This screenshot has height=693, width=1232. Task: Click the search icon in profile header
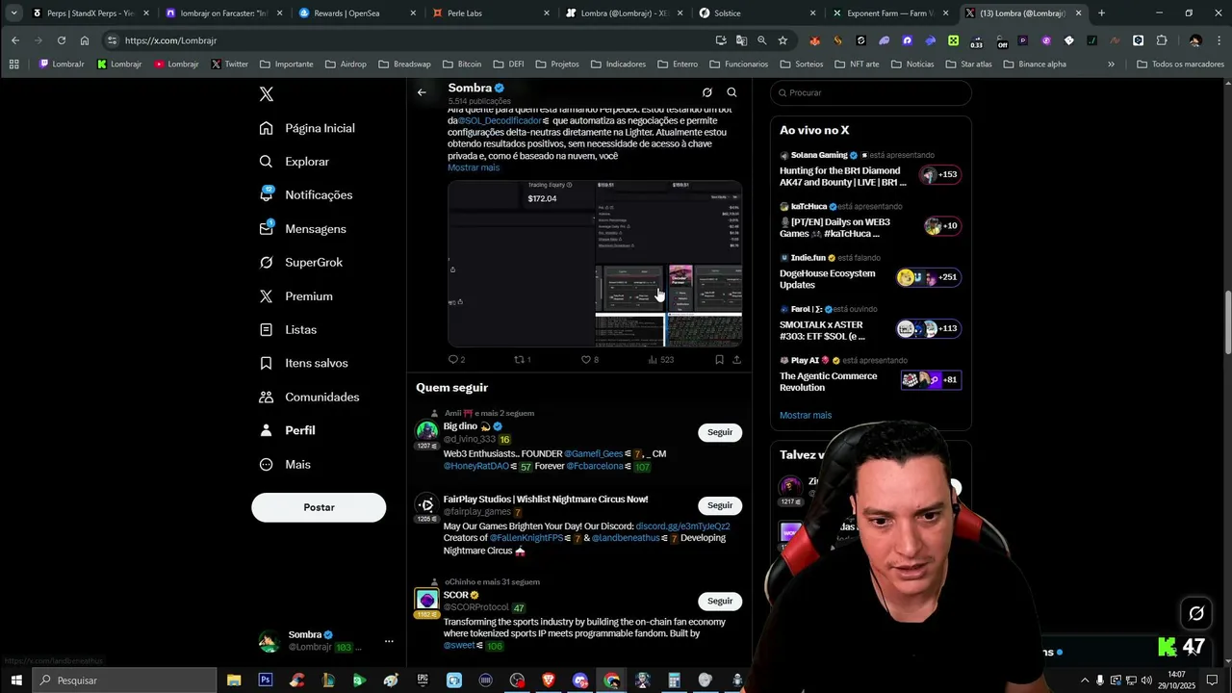(731, 92)
